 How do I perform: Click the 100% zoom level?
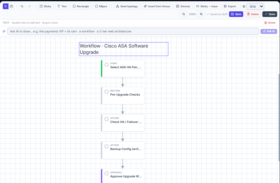pyautogui.click(x=192, y=14)
